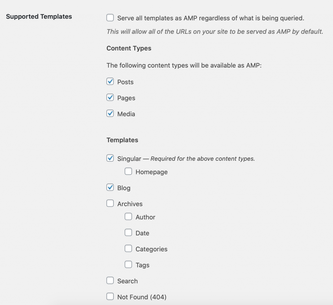Viewport: 333px width, 305px height.
Task: Enable the Not Found (404) template
Action: pos(110,296)
